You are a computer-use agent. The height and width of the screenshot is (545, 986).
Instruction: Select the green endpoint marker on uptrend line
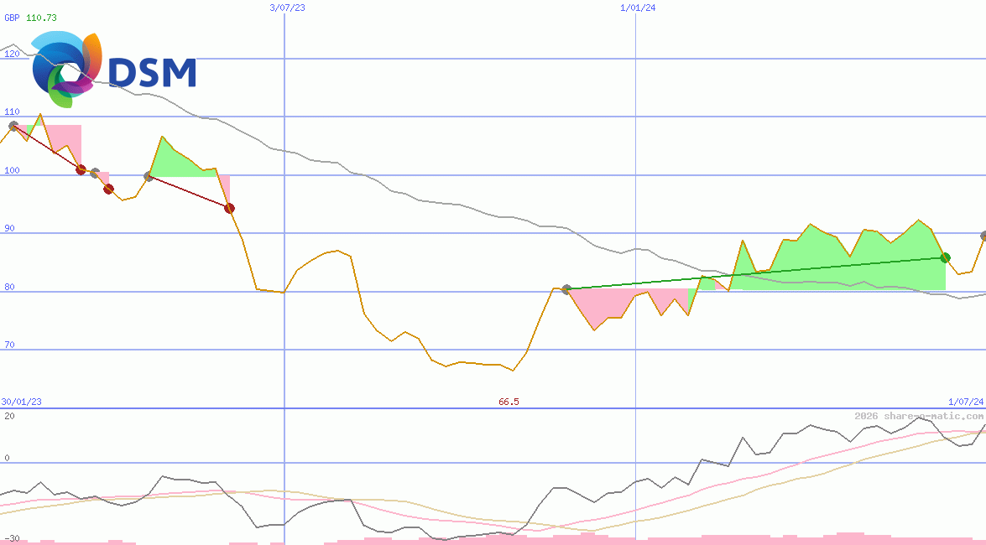pyautogui.click(x=947, y=259)
